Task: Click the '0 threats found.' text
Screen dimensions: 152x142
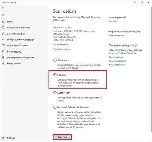Action: point(61,34)
